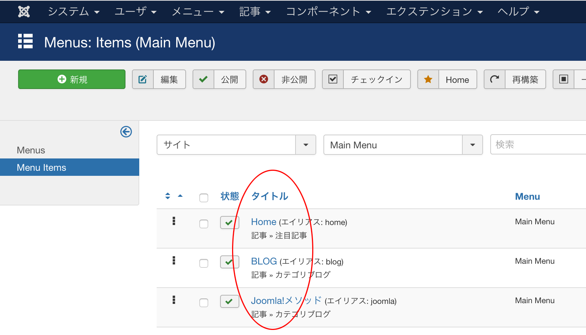586x335 pixels.
Task: Open the エクステンション menu
Action: point(434,12)
